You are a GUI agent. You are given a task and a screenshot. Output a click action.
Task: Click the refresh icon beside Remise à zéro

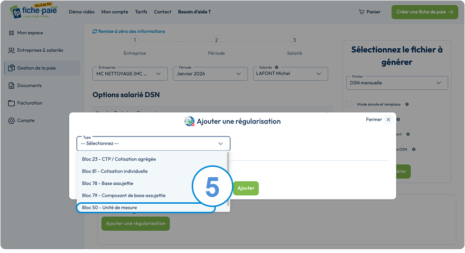[94, 31]
